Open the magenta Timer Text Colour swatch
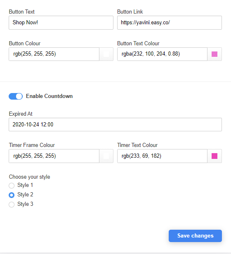231x254 pixels. coord(214,156)
